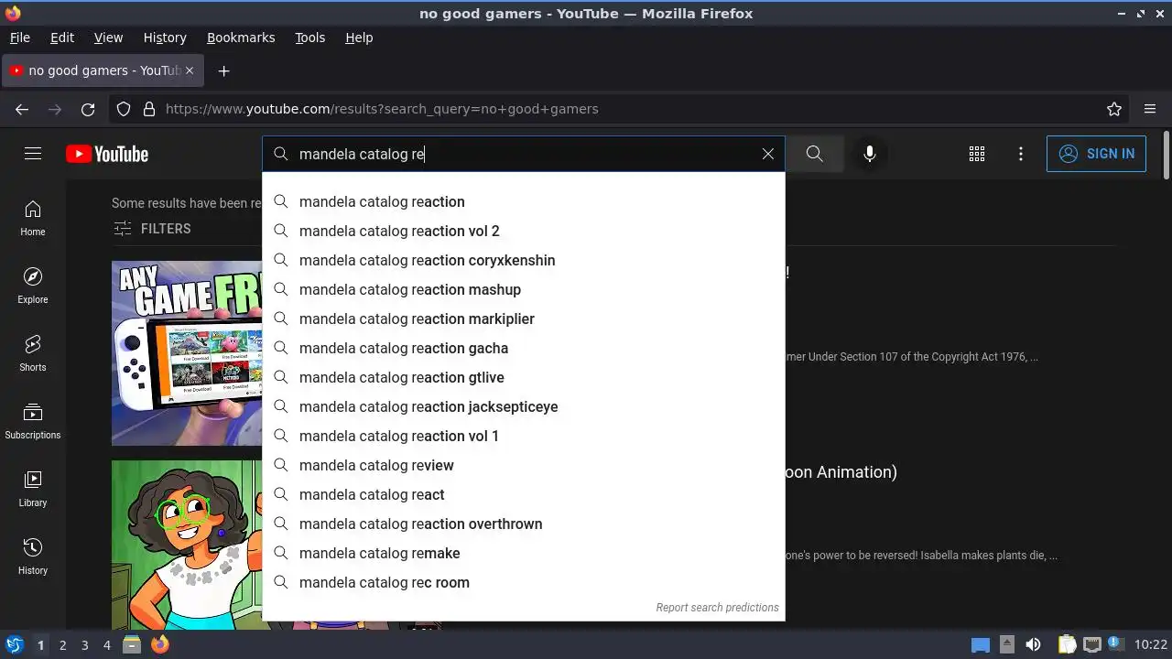Select the 'no good gamers - YouTube' tab
Image resolution: width=1172 pixels, height=659 pixels.
[103, 70]
